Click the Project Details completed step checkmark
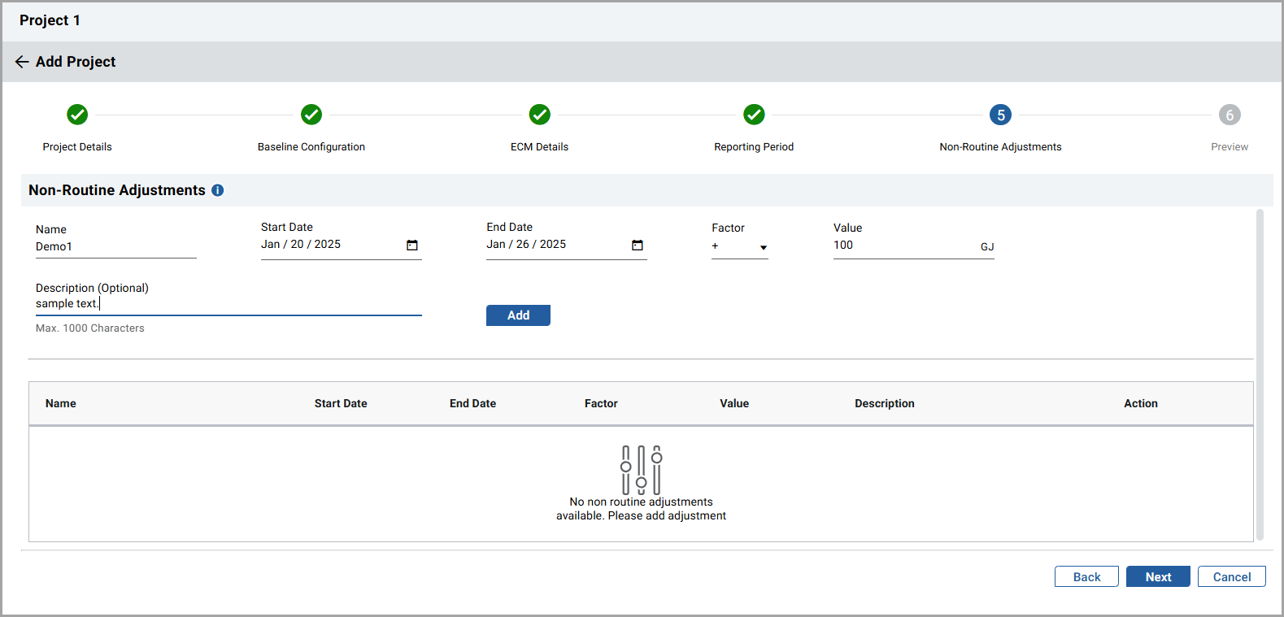Viewport: 1284px width, 617px height. click(77, 115)
